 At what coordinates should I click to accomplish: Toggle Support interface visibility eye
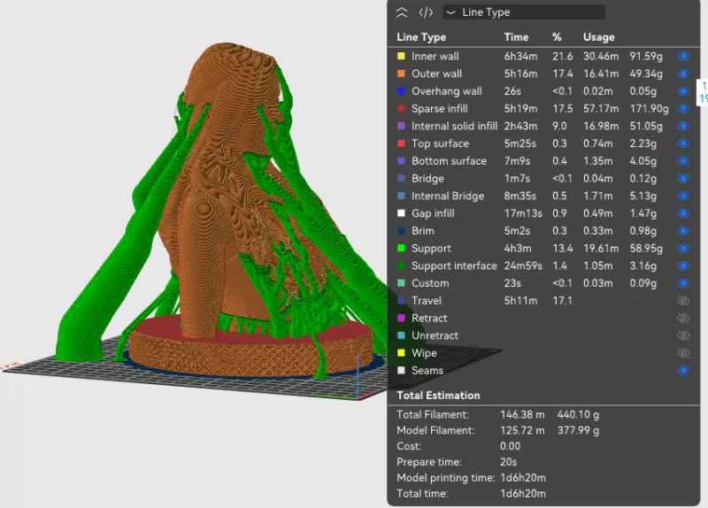pos(683,266)
